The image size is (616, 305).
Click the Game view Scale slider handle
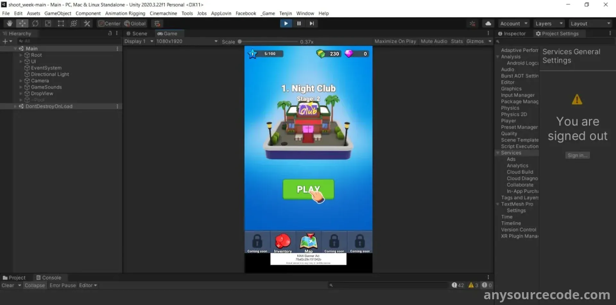click(x=240, y=42)
